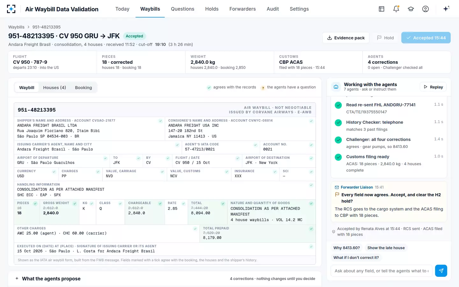Click the tick on the Consignee's name and address field
The width and height of the screenshot is (459, 287).
[311, 121]
